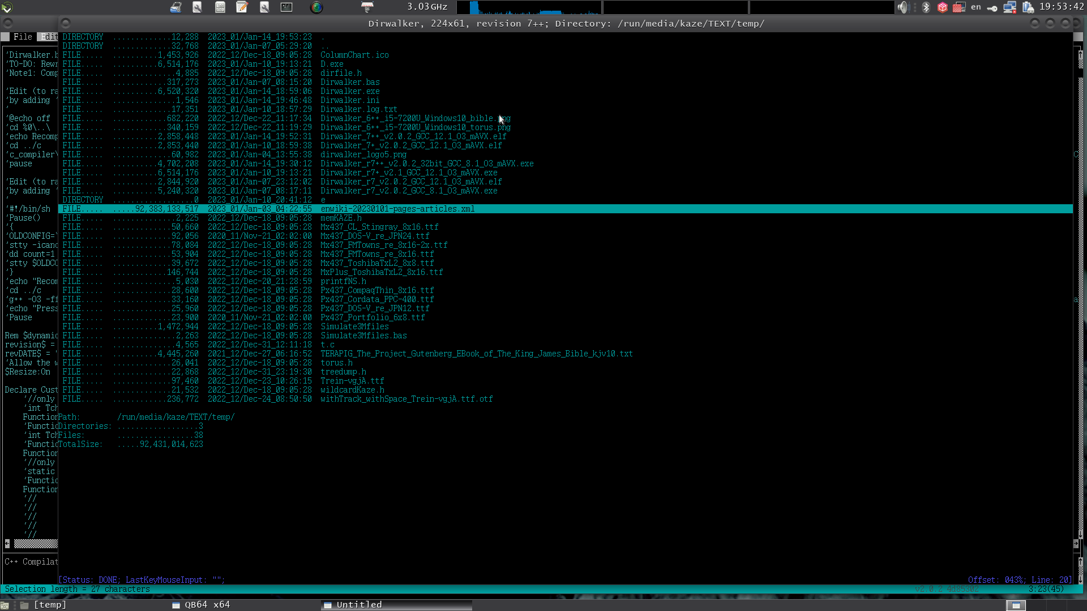This screenshot has height=611, width=1087.
Task: Select the treedump.h file entry
Action: click(x=343, y=372)
